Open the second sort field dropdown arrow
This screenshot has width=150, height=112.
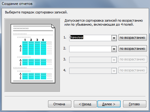pos(114,49)
